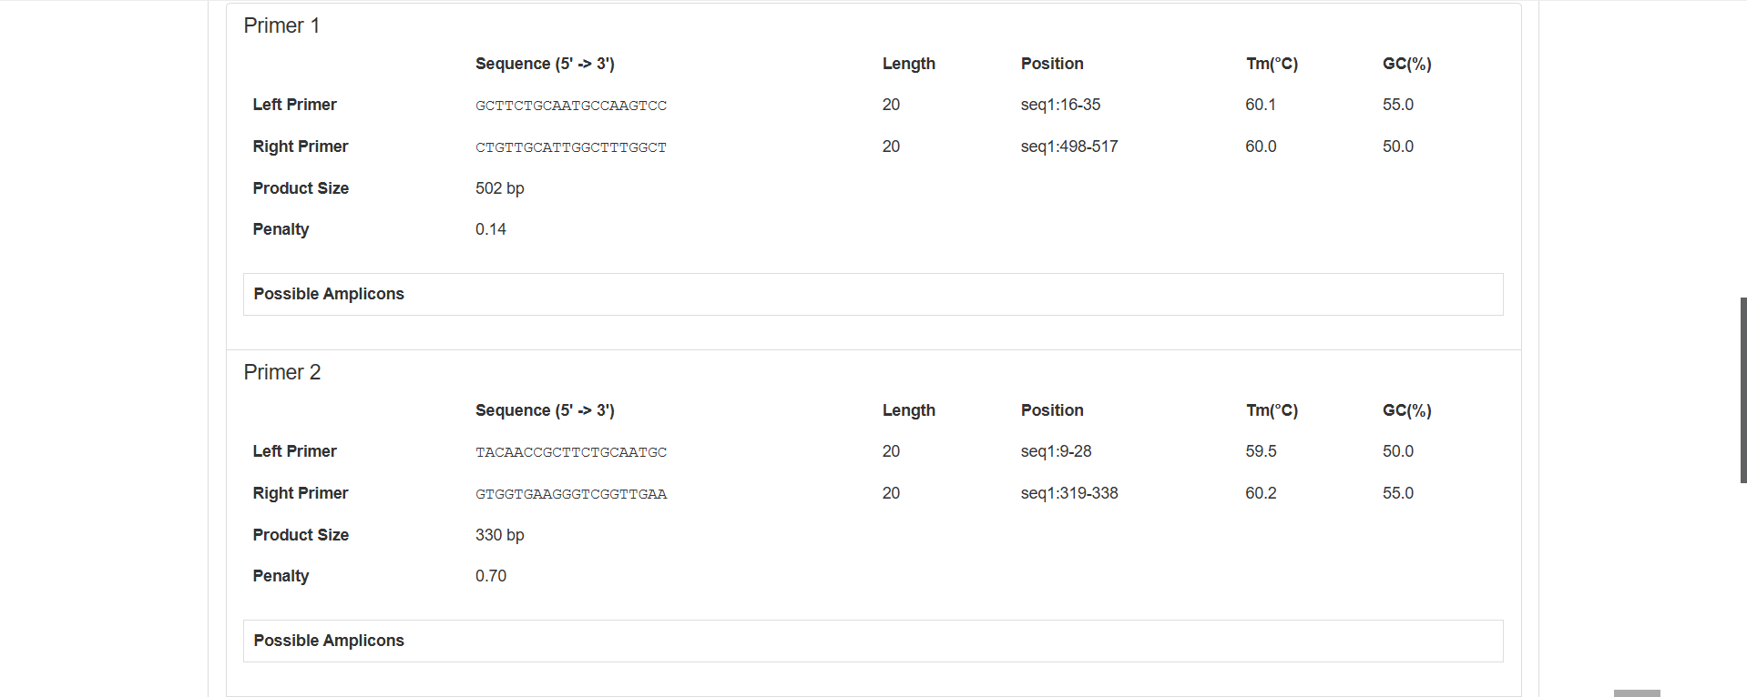Select the Right Primer sequence CTGTTGCATTGGCTTTGGCT

570,146
